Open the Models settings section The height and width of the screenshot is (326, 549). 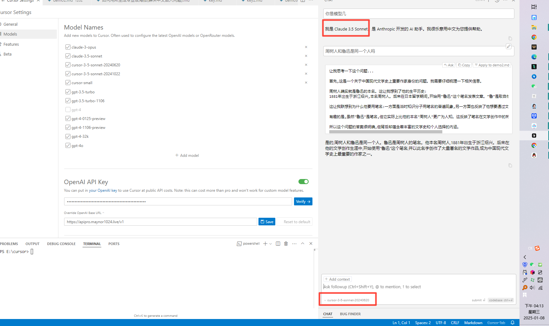click(x=28, y=34)
